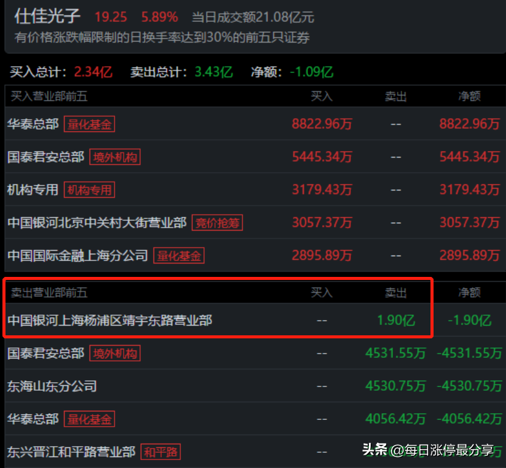Click the 8822.96万 buy amount for 华泰总部
This screenshot has height=468, width=506.
322,124
